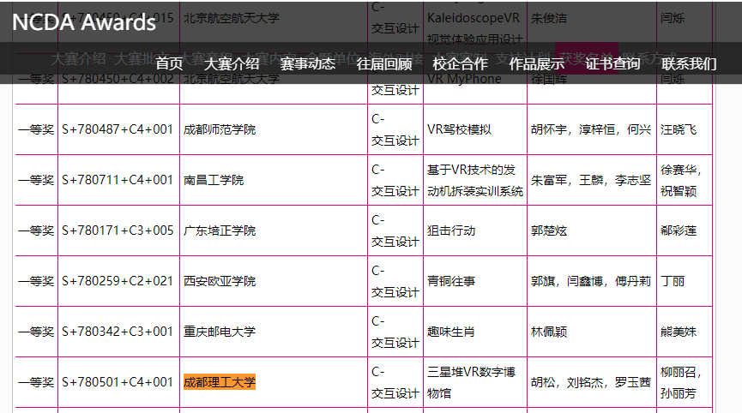Click the NCDA Awards logo title
The image size is (742, 413).
tap(84, 22)
